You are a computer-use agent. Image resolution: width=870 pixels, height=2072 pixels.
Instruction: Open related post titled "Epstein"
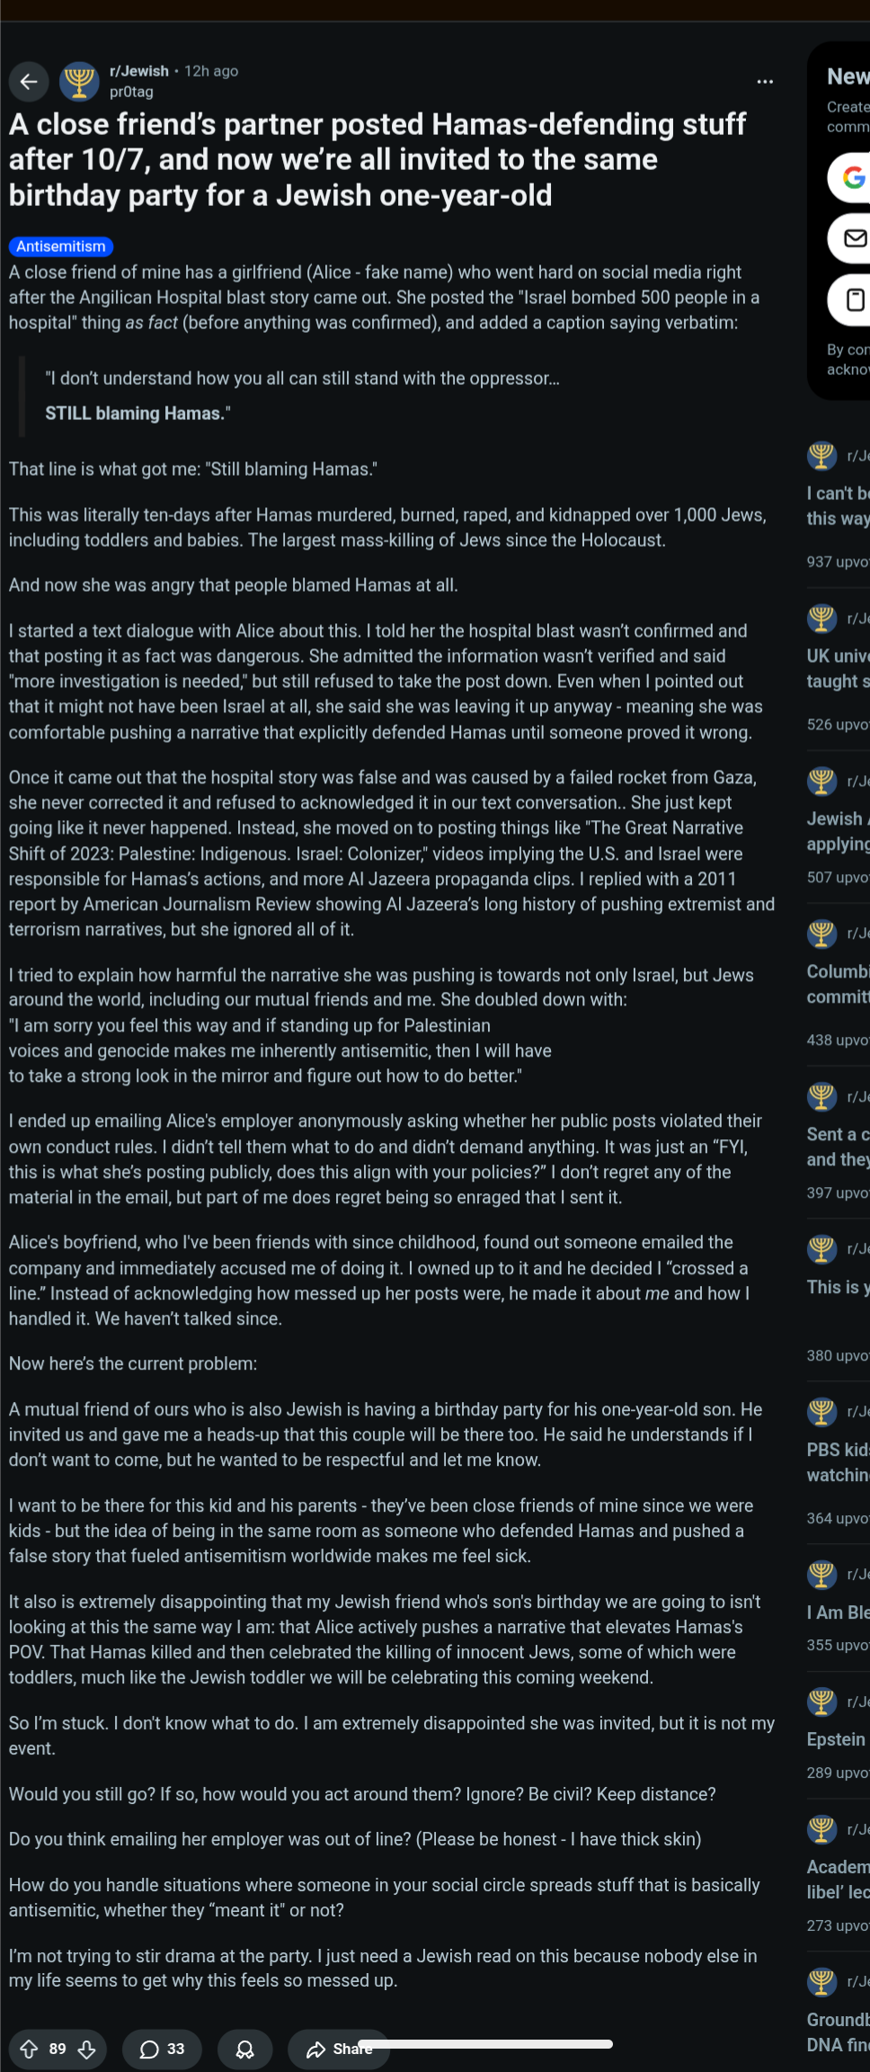click(836, 1738)
